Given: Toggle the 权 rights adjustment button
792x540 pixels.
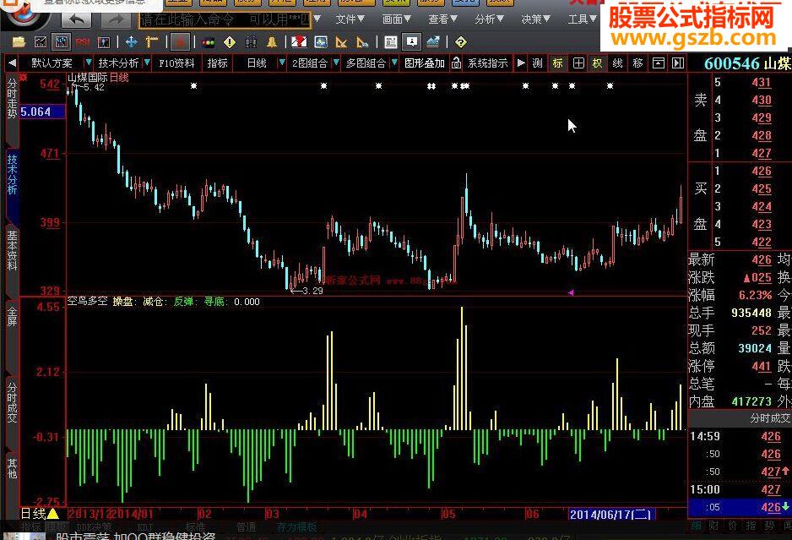Looking at the screenshot, I should tap(597, 63).
